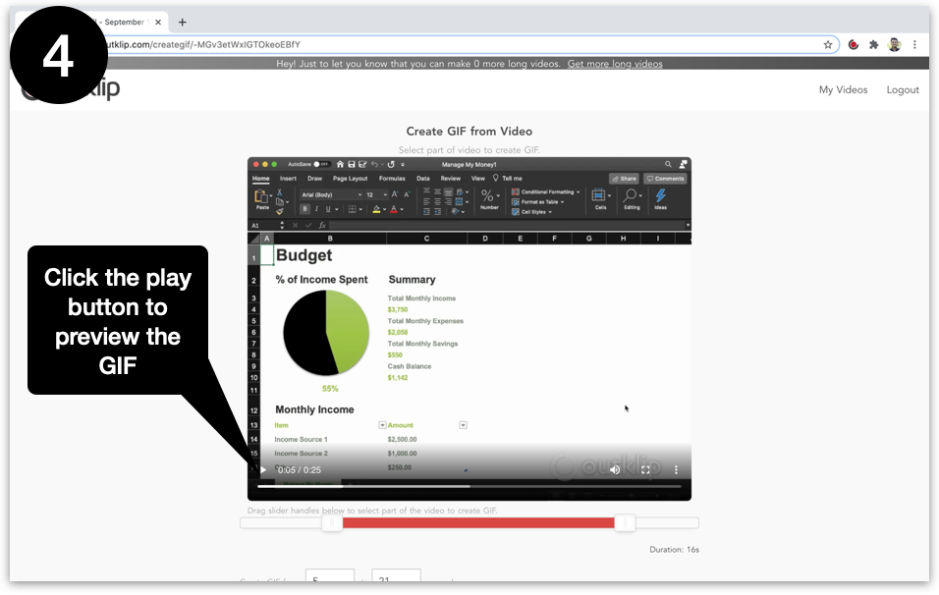Screen dimensions: 939x595
Task: Click the fx Insert Function icon
Action: point(322,226)
